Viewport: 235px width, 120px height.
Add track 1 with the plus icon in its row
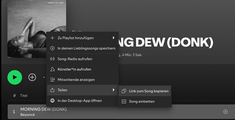(x=225, y=112)
